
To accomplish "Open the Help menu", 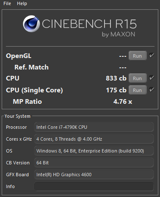I will pos(22,3).
